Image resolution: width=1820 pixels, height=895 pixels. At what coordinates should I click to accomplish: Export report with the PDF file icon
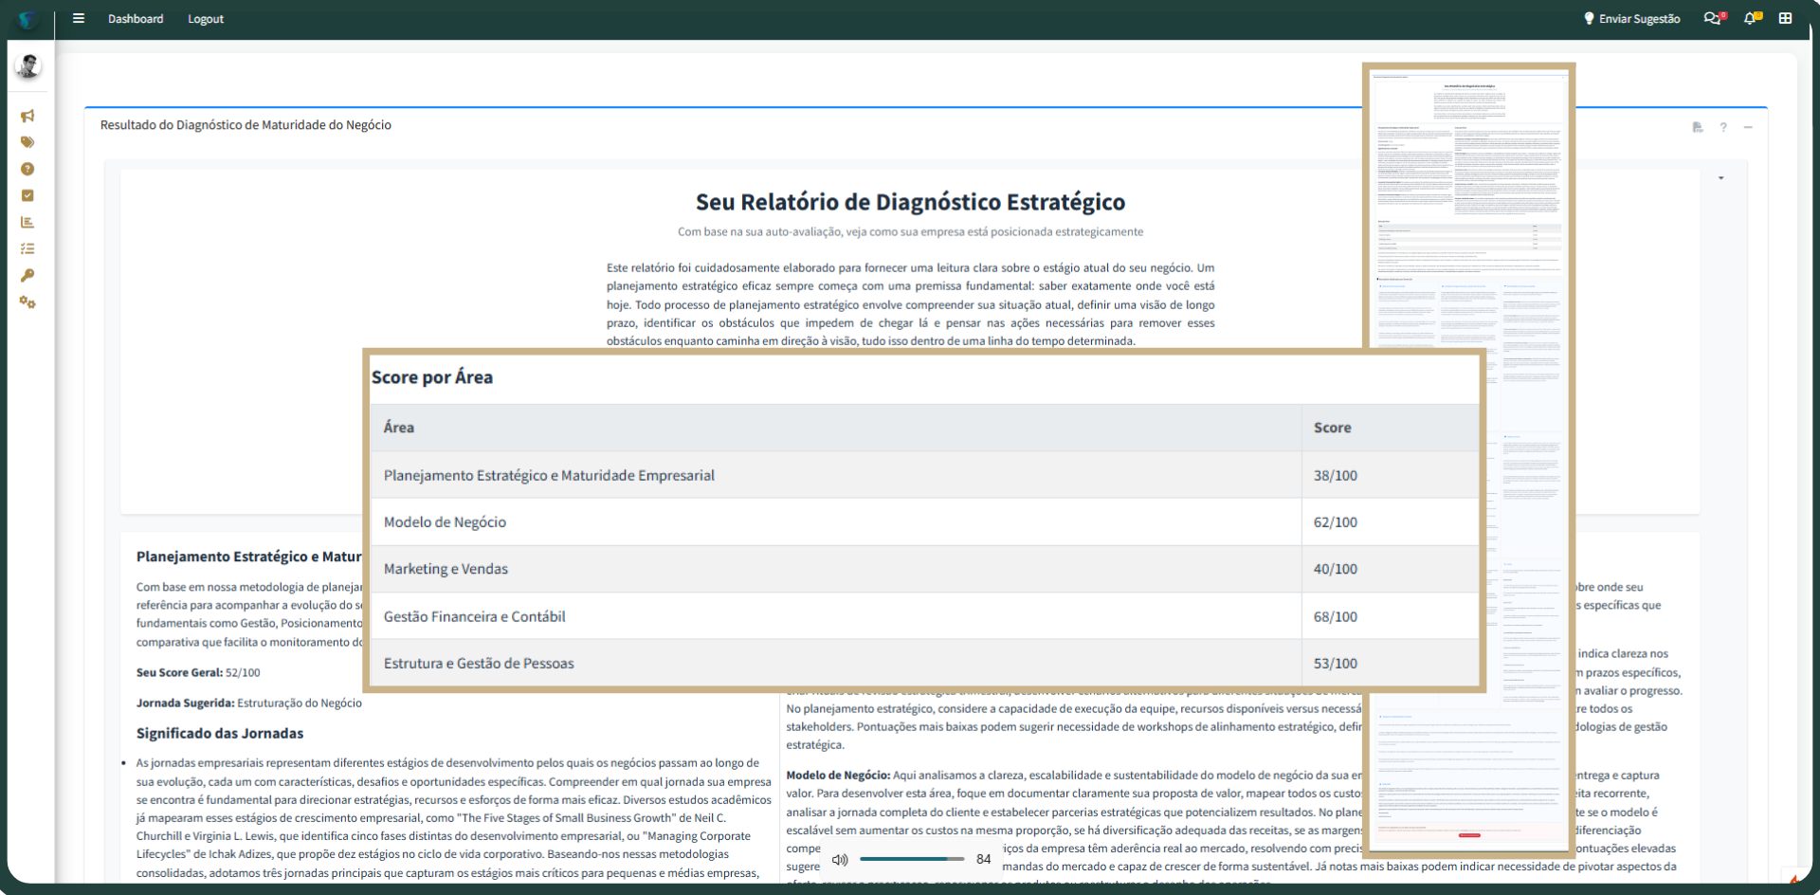point(1698,127)
